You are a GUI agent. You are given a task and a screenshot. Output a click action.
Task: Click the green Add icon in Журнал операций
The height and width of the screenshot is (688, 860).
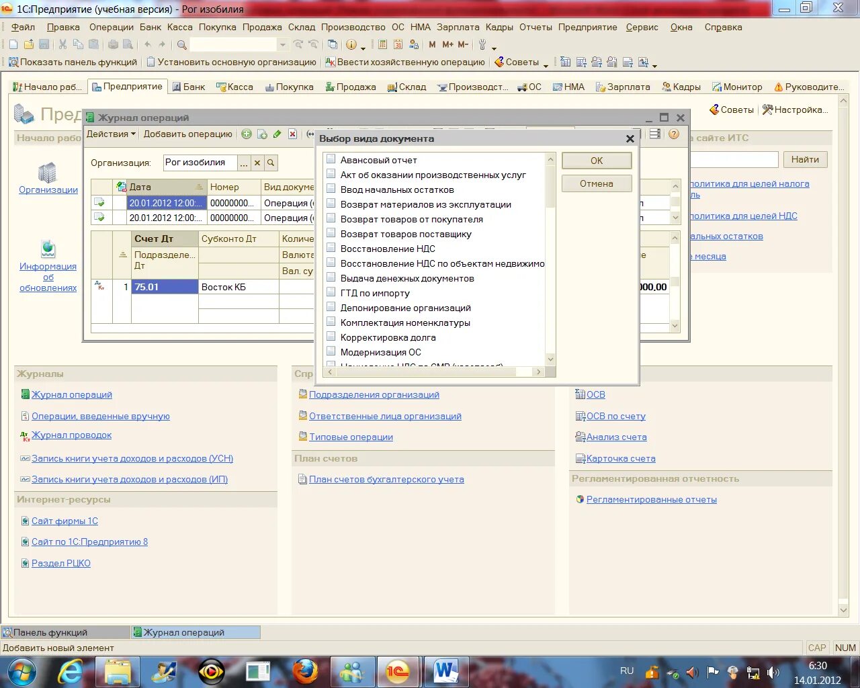[x=247, y=134]
